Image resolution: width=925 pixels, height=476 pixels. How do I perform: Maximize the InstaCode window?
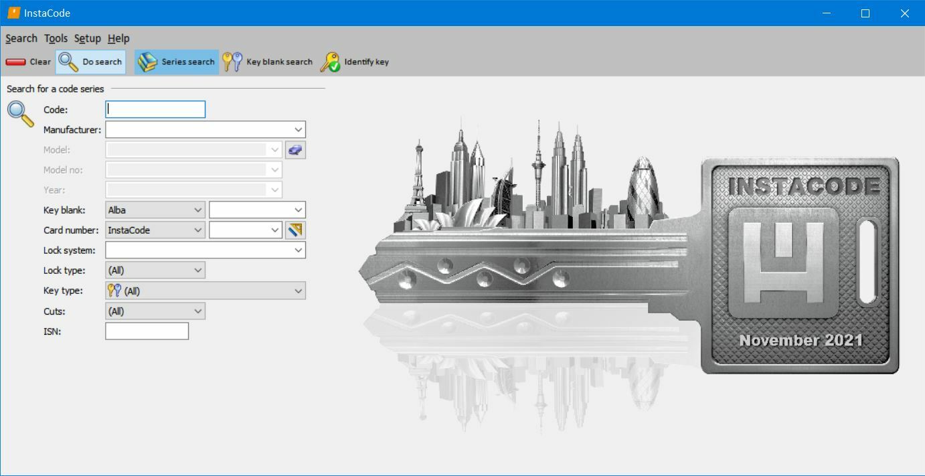pos(865,13)
